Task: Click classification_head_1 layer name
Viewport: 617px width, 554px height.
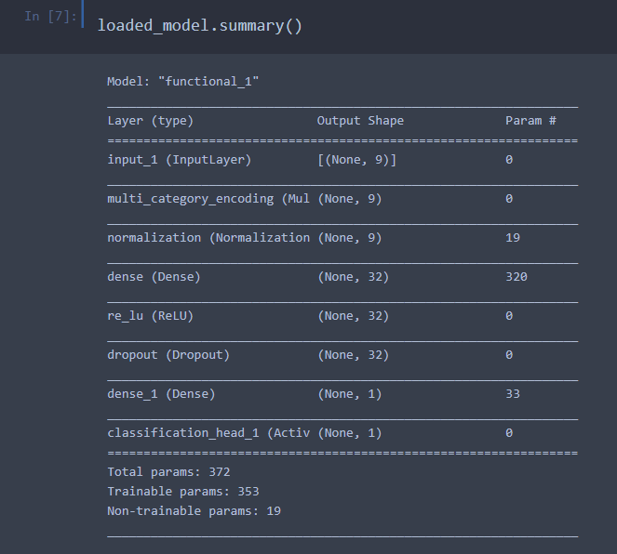Action: click(x=208, y=433)
